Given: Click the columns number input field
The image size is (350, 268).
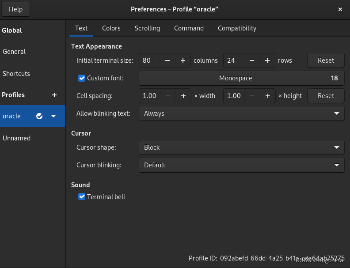Looking at the screenshot, I should coord(149,60).
